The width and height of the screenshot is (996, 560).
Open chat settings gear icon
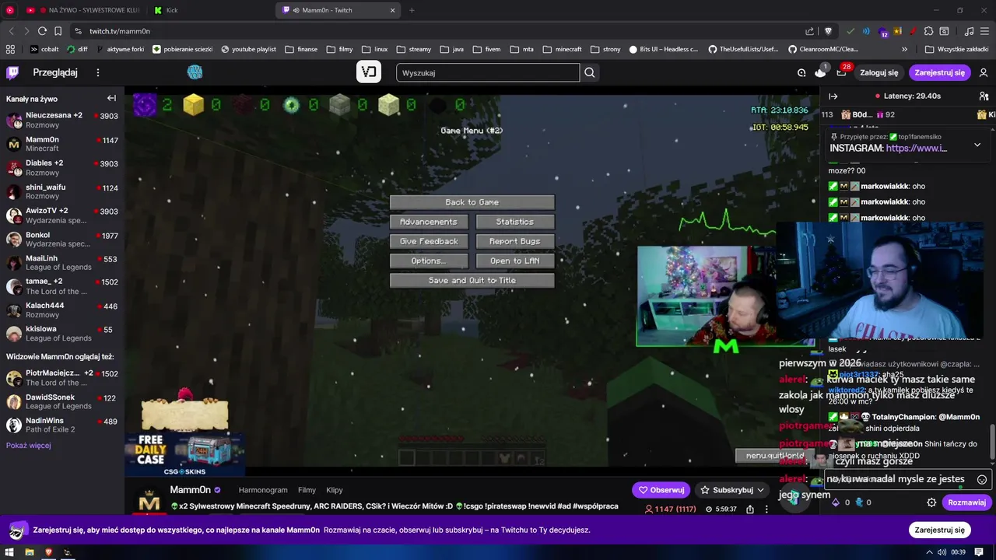point(931,502)
